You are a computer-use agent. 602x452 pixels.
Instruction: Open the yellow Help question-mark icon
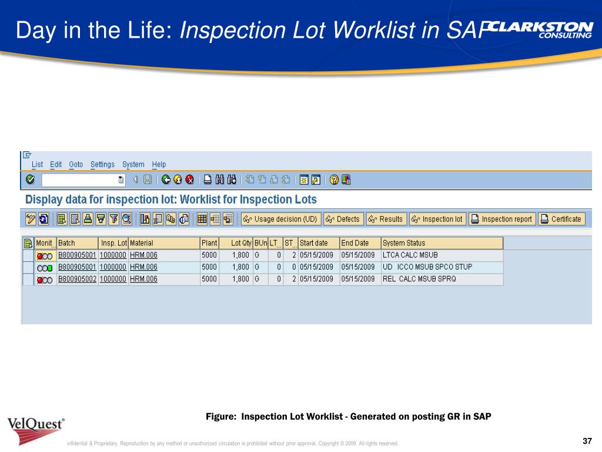click(x=334, y=180)
